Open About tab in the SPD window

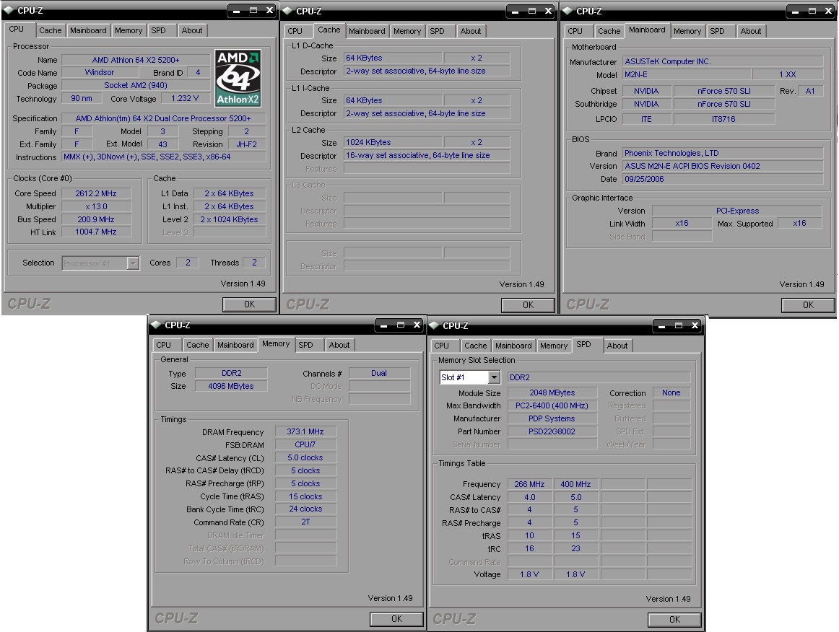point(617,346)
